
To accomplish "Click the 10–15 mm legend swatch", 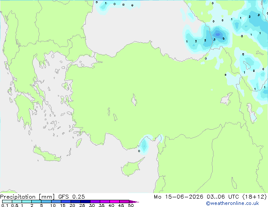I will [x=56, y=202].
